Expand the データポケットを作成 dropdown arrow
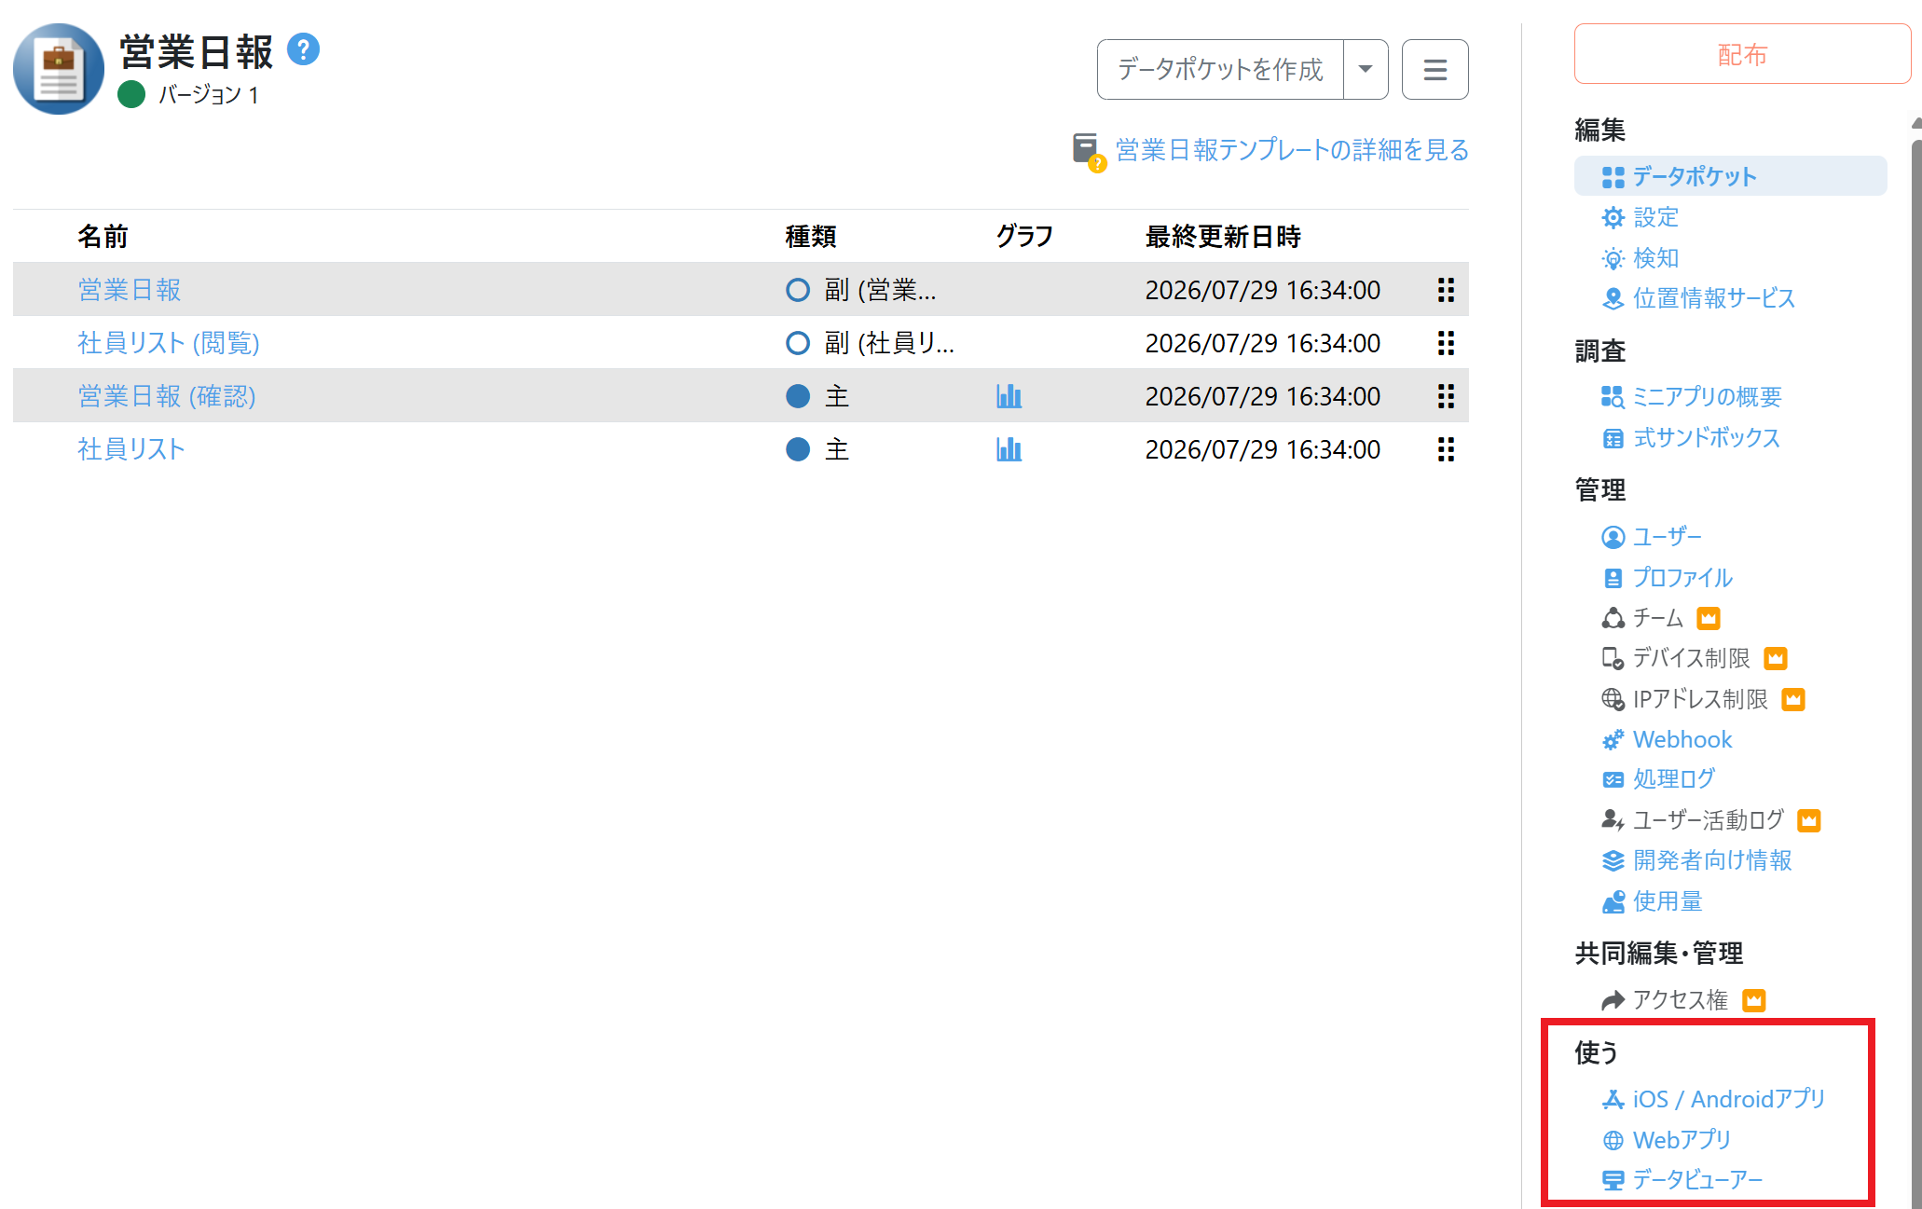Viewport: 1922px width, 1209px height. 1366,69
